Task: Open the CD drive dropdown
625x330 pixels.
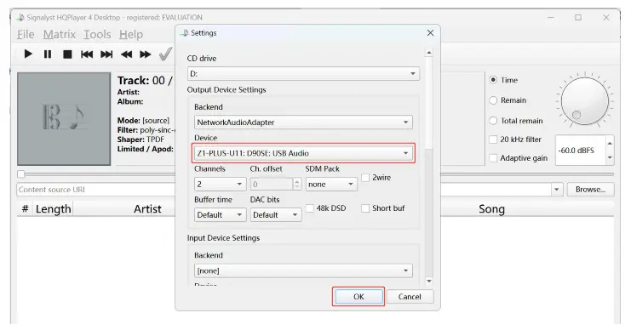Action: (303, 74)
